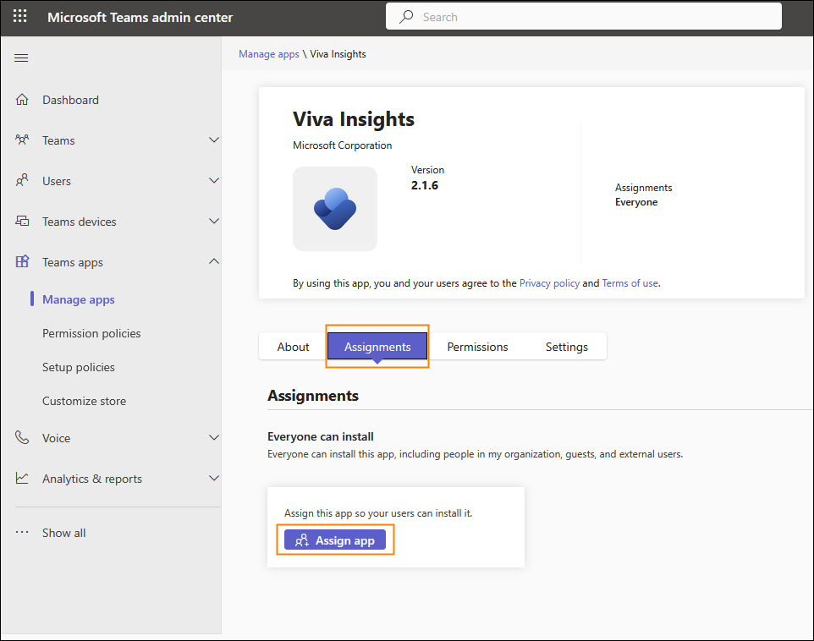Click the Viva Insights app logo
This screenshot has width=814, height=641.
pos(335,209)
